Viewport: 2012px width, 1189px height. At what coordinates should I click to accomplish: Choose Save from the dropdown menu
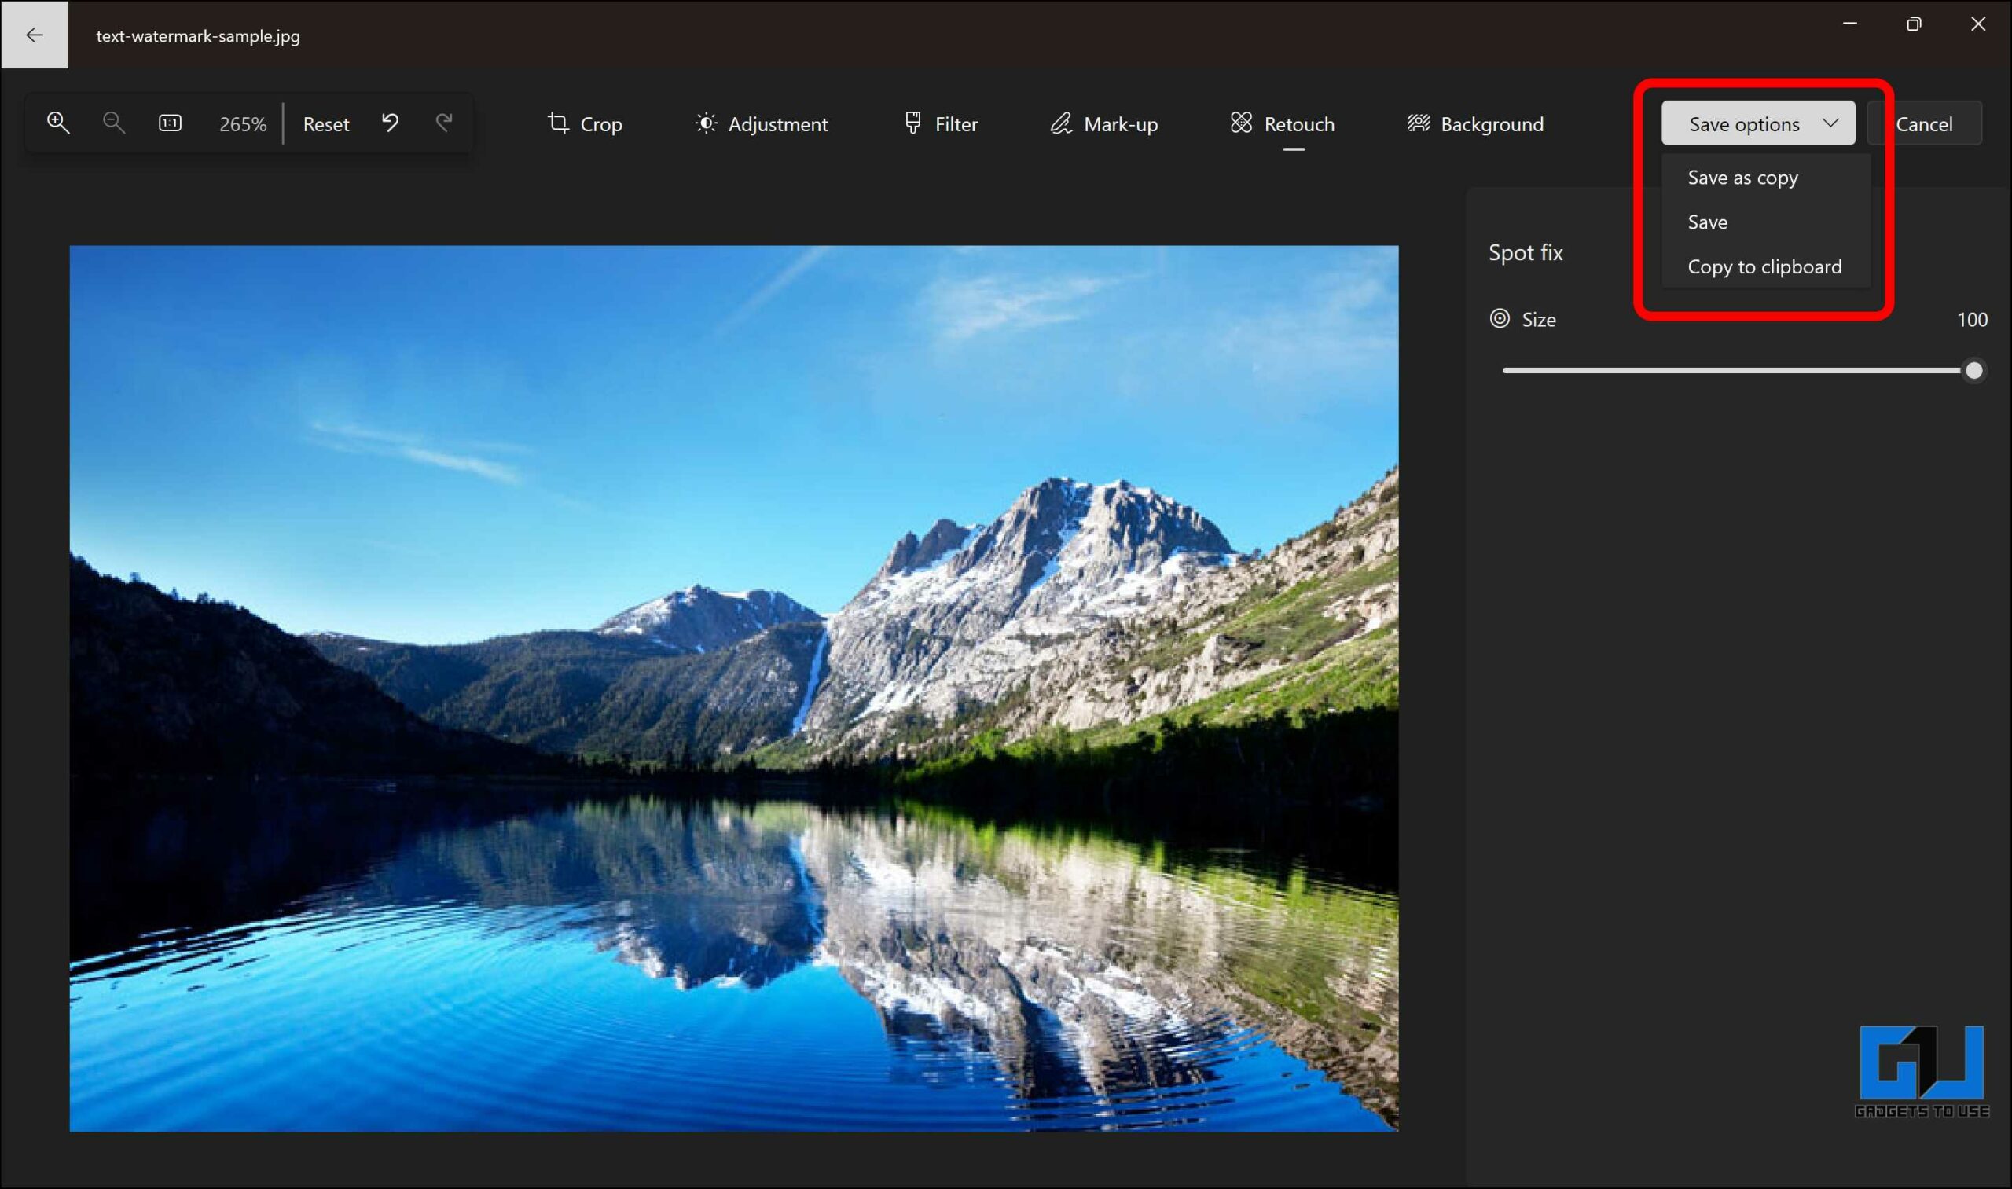(1766, 222)
